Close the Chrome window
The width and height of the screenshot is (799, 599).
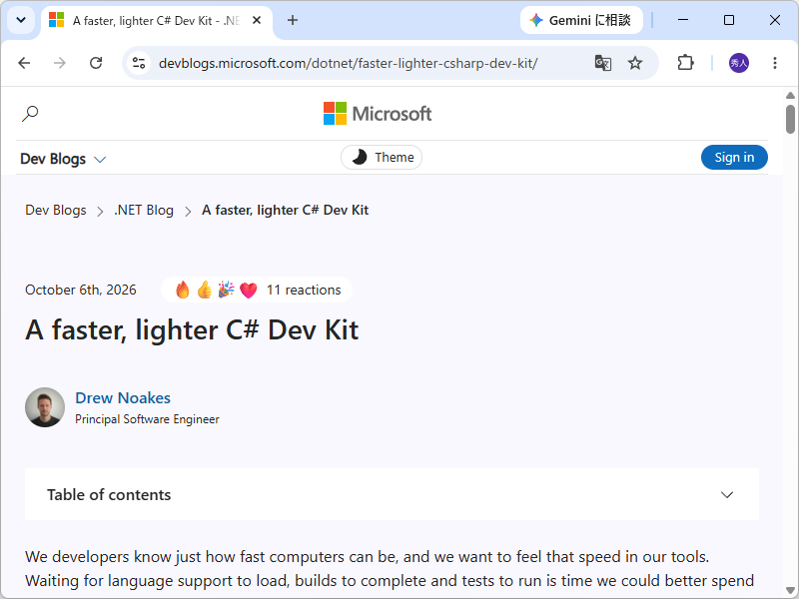775,20
